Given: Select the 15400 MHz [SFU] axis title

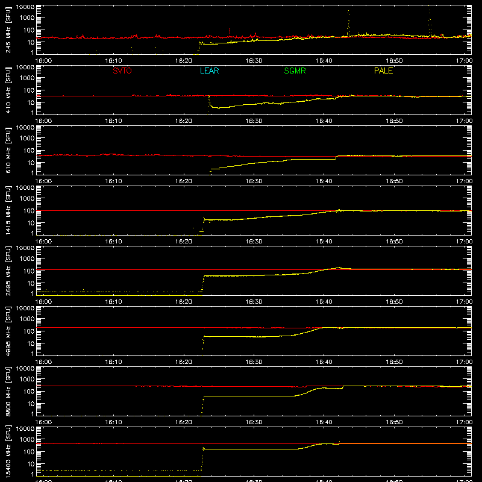Looking at the screenshot, I should [x=8, y=451].
